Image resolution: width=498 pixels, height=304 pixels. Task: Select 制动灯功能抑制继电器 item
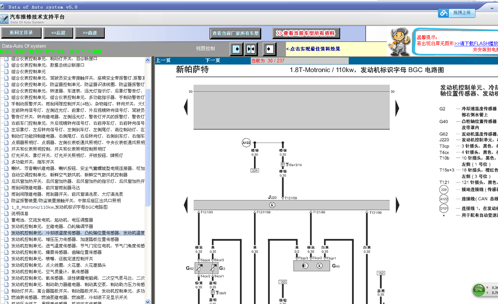[x=78, y=136]
